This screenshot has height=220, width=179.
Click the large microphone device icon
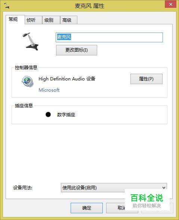click(x=30, y=42)
